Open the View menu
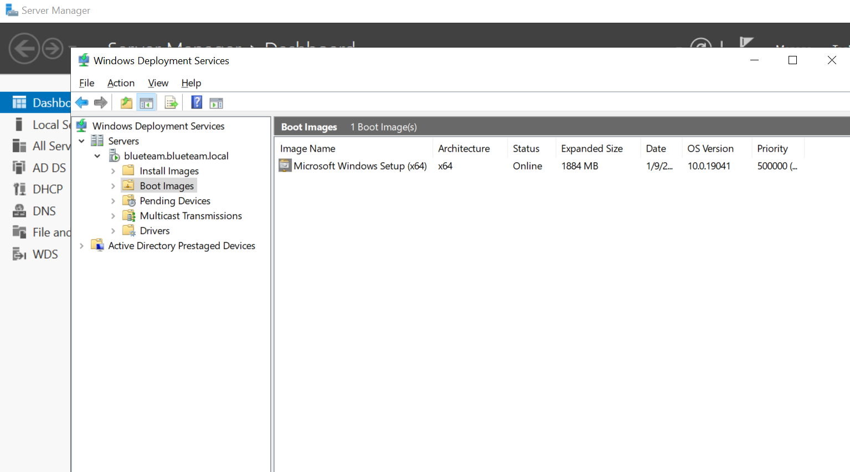The height and width of the screenshot is (472, 850). pos(158,83)
